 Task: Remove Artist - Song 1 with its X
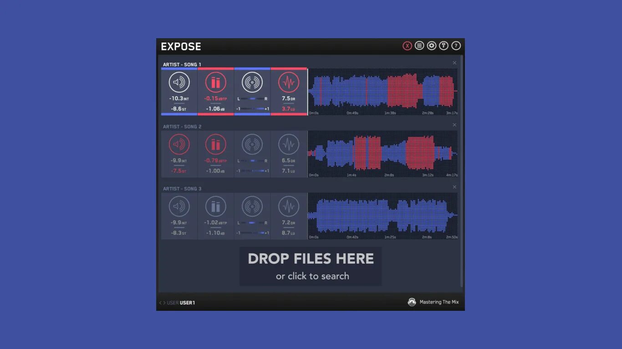[454, 63]
